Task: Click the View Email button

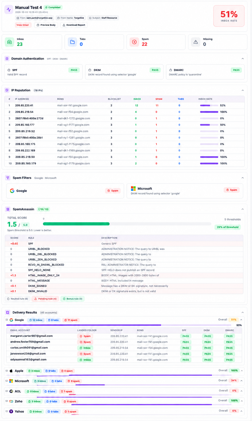Action: pos(23,25)
